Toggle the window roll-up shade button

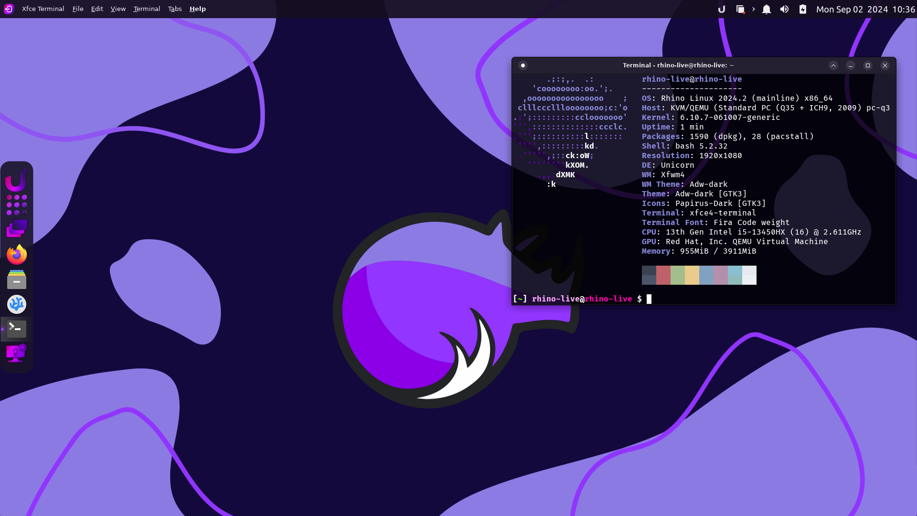[x=833, y=65]
